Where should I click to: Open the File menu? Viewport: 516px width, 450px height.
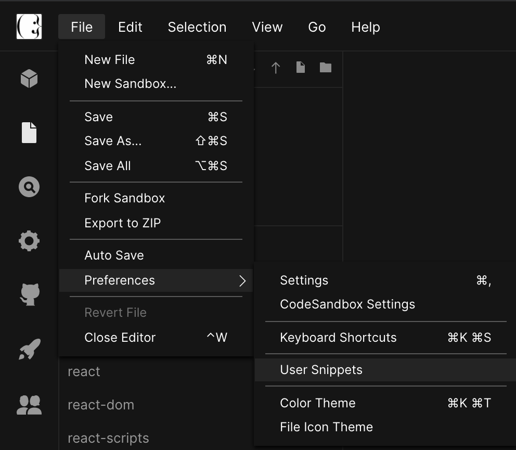click(x=82, y=27)
